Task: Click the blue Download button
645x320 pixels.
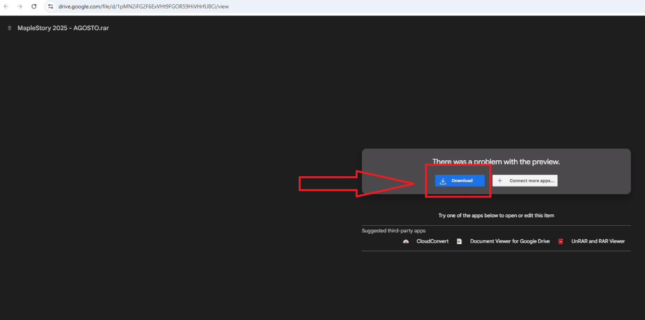Action: [x=460, y=181]
